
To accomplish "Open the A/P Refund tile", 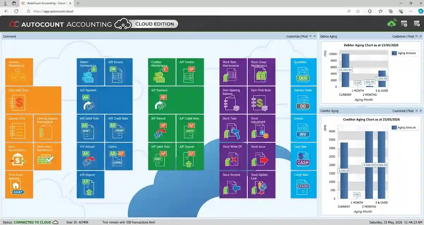I will [162, 129].
